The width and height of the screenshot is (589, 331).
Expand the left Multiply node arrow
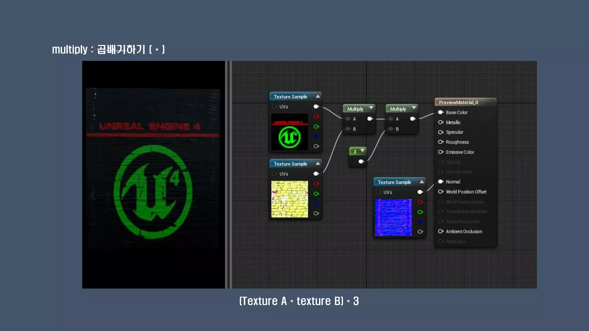(371, 108)
